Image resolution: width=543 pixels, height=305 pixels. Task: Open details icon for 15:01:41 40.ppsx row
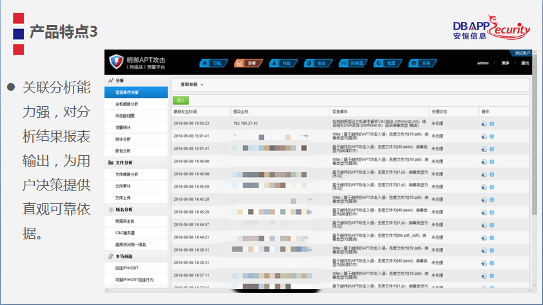click(x=484, y=149)
